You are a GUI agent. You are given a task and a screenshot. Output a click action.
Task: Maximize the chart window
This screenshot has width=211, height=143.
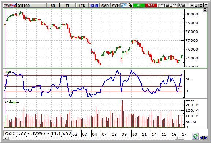201,5
